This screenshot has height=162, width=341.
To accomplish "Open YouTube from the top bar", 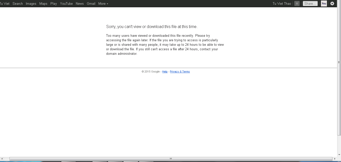I will tap(66, 3).
